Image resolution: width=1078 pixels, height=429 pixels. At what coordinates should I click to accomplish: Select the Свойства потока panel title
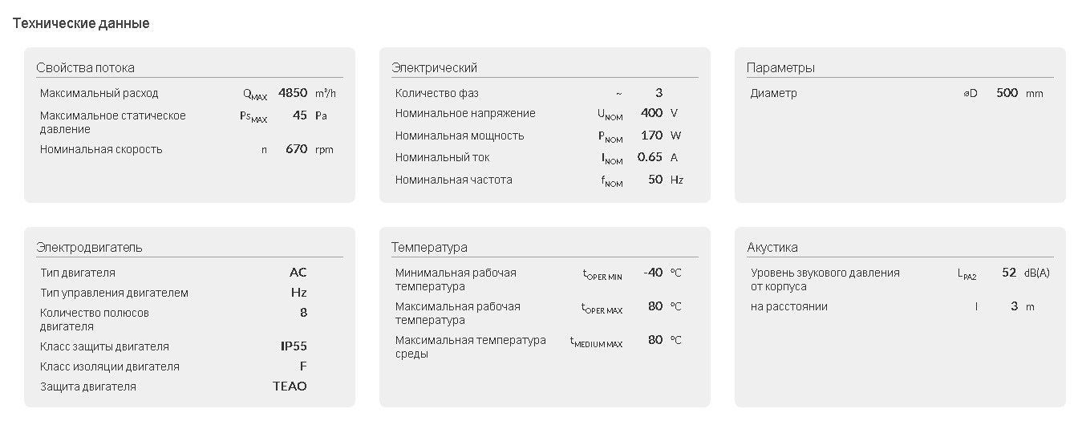(85, 68)
